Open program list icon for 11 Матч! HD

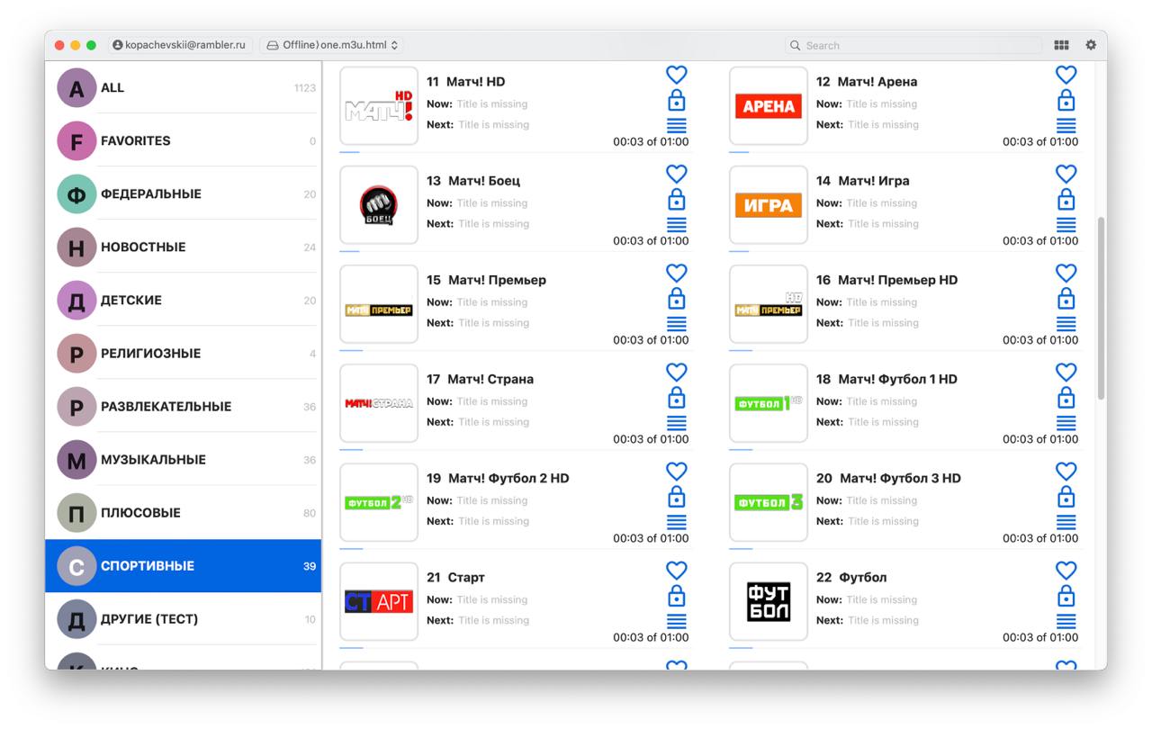point(677,126)
